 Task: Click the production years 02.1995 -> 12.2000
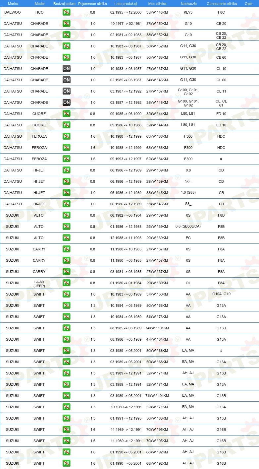[126, 12]
